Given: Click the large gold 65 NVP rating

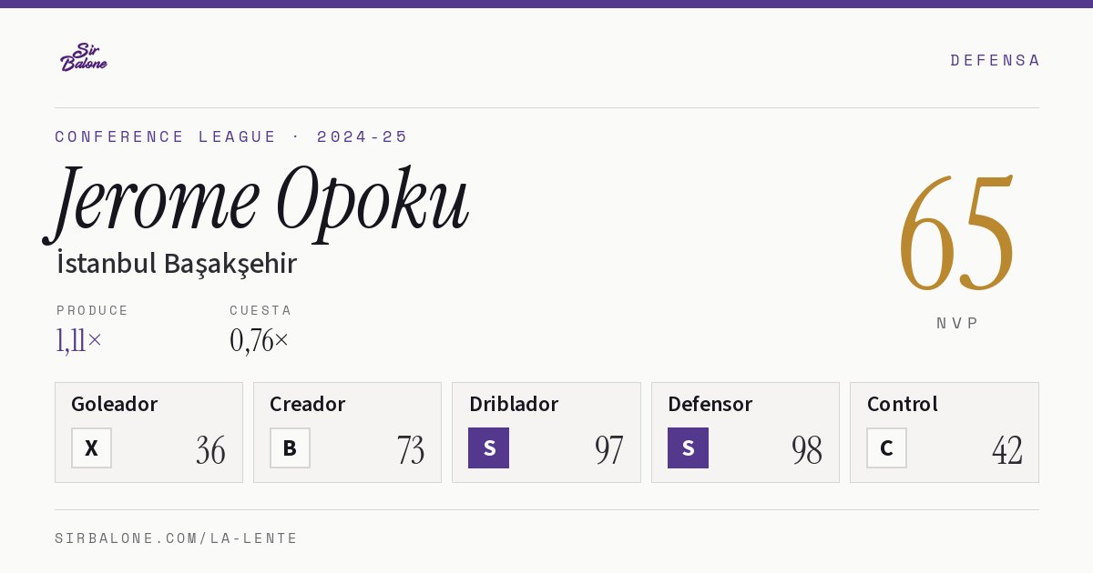Looking at the screenshot, I should coord(956,232).
